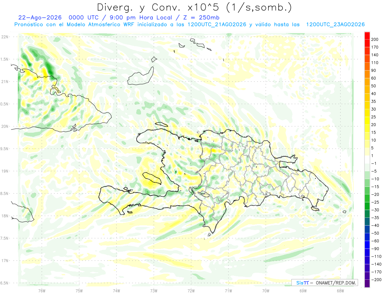Click the '18N' latitude label

[x=4, y=216]
